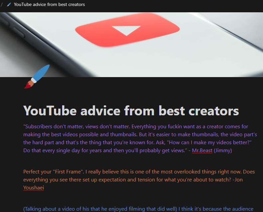The width and height of the screenshot is (263, 212).
Task: Click the purple quote starting 'Subscribers don't matter'
Action: click(x=140, y=139)
